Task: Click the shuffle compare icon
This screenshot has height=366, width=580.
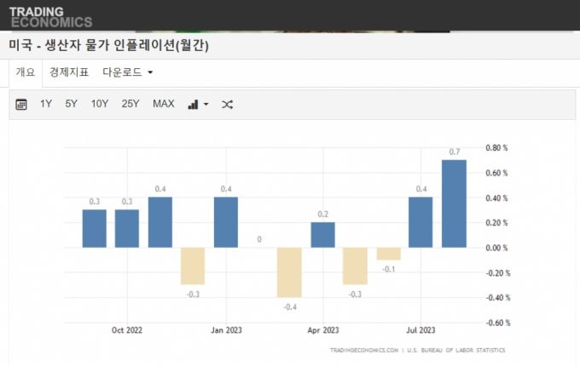Action: tap(227, 104)
